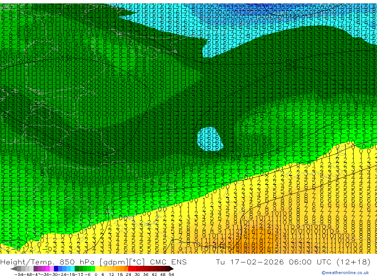377x276 pixels.
Task: Pick the bright red swatch above 24
Action: (130, 268)
